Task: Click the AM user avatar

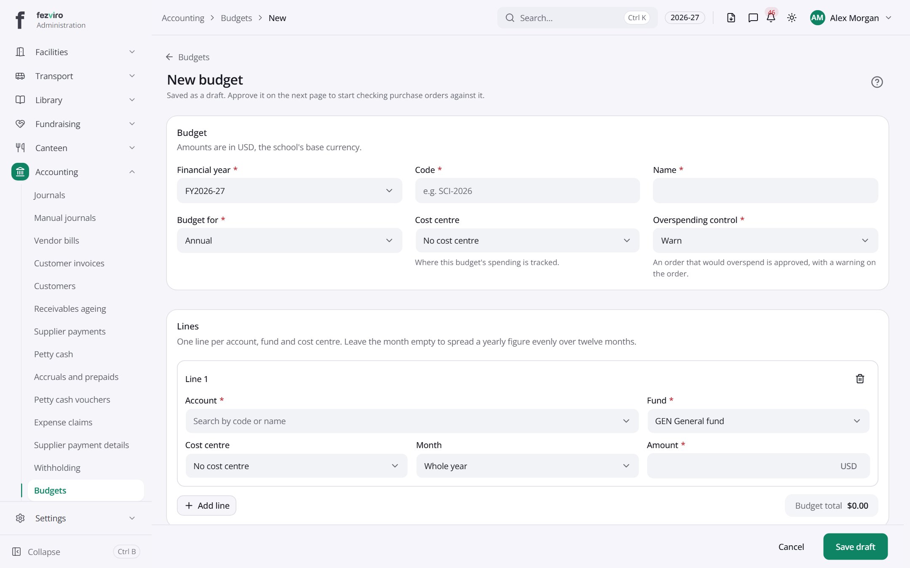Action: point(817,18)
